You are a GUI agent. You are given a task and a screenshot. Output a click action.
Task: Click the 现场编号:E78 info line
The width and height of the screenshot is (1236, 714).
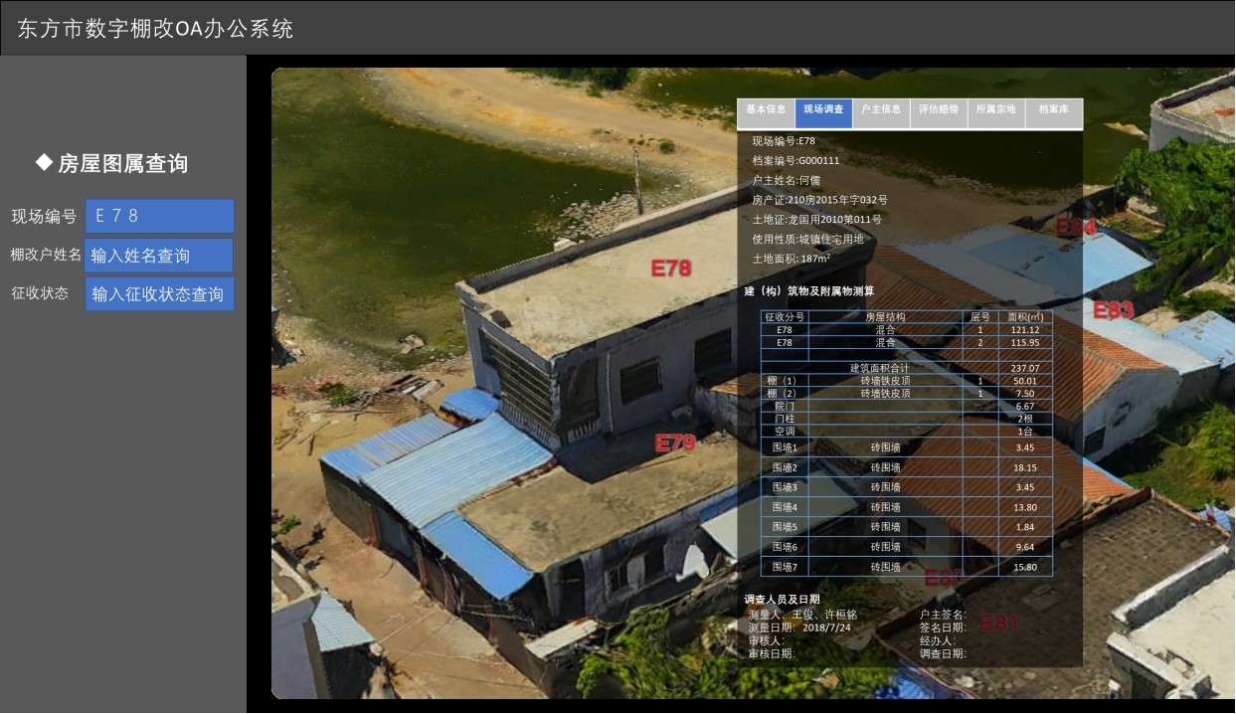point(784,141)
